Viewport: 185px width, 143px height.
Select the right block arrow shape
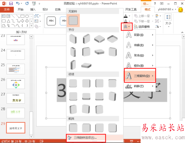coord(22,21)
